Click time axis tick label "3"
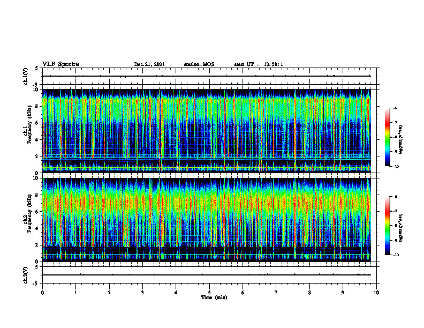424x328 pixels. pos(142,293)
